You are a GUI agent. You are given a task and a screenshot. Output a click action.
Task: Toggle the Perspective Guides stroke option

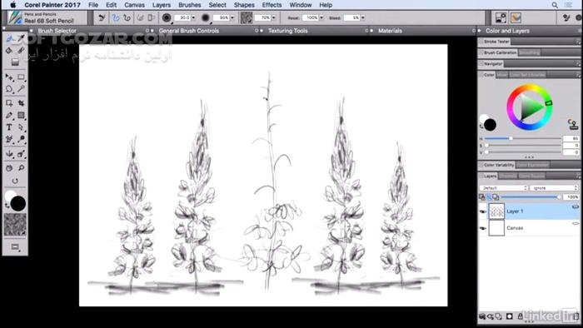151,17
